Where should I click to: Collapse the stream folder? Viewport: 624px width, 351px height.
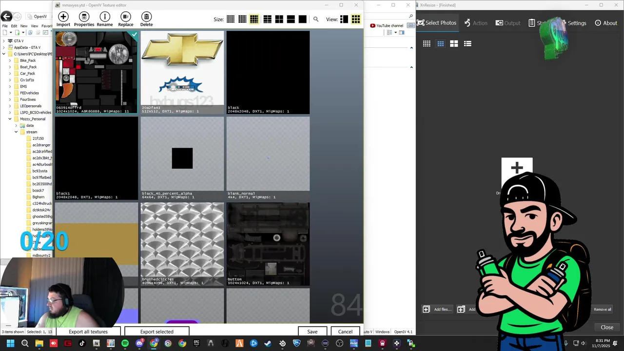point(16,132)
